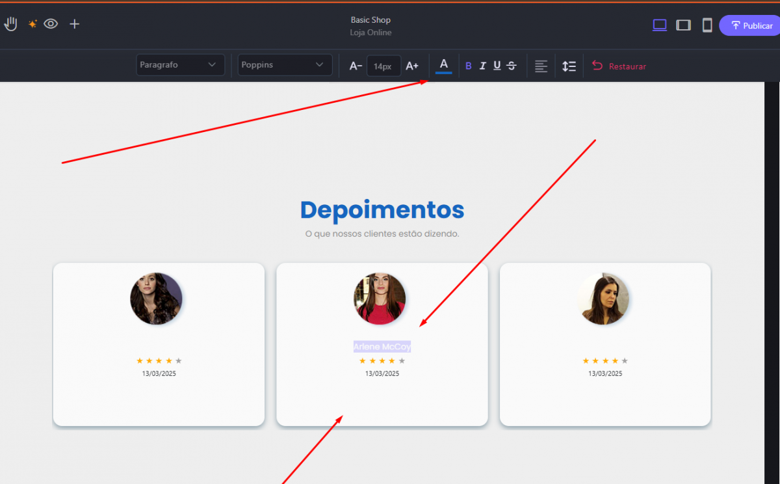Toggle bold formatting

pyautogui.click(x=469, y=66)
